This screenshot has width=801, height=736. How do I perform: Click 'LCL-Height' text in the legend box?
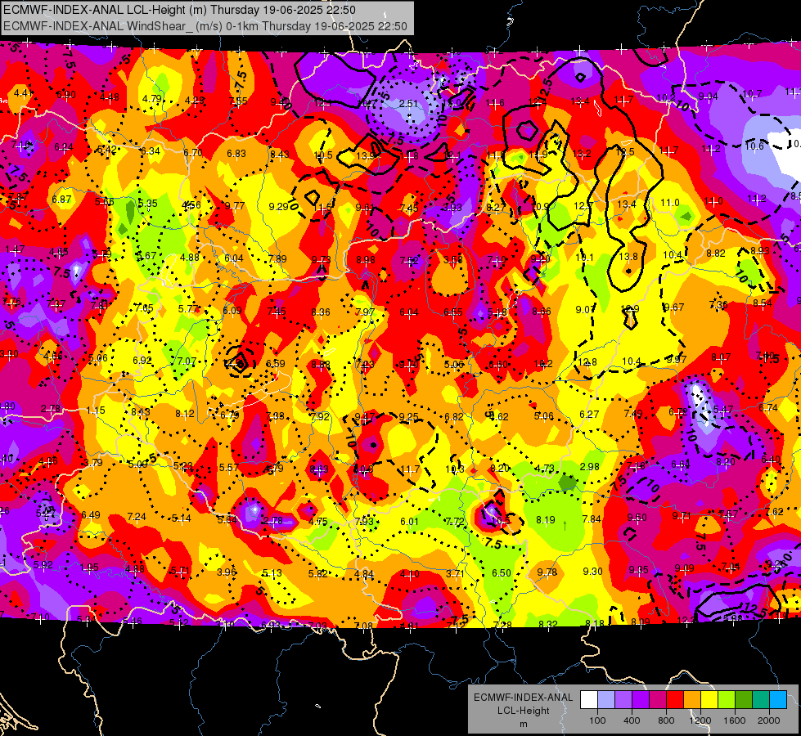click(x=523, y=711)
